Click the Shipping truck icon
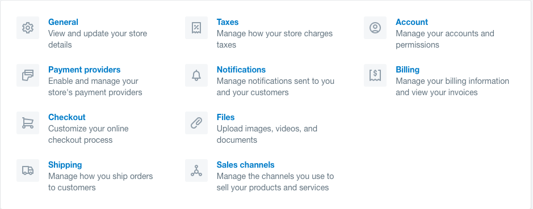533x209 pixels. (x=28, y=170)
